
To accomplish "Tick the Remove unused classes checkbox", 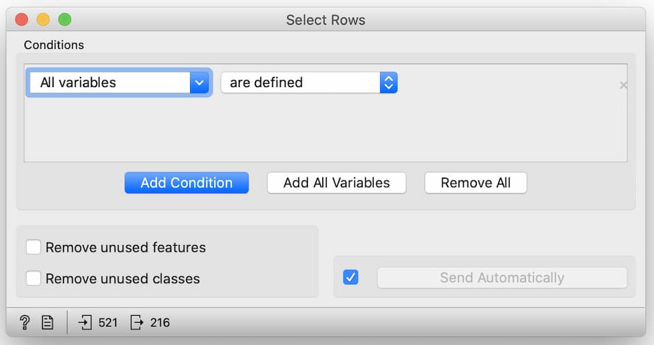I will [33, 278].
